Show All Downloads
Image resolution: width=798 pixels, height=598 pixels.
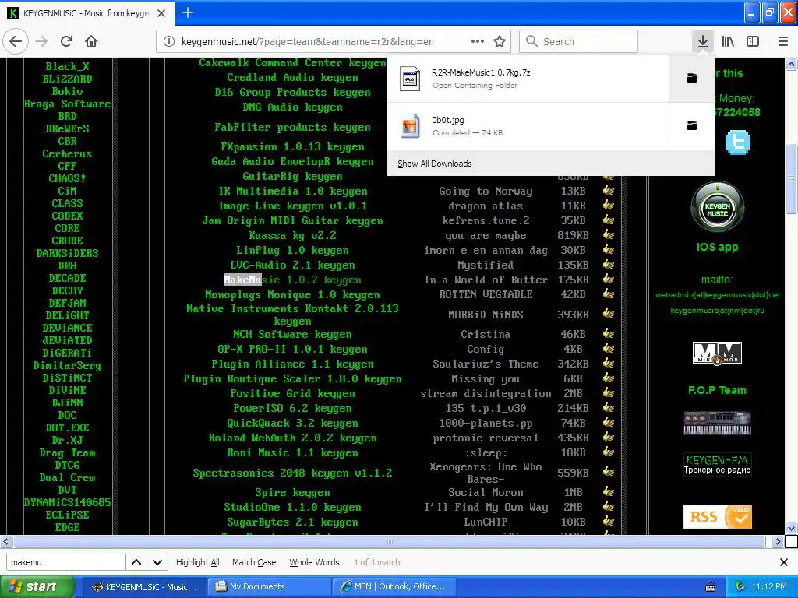[x=435, y=164]
